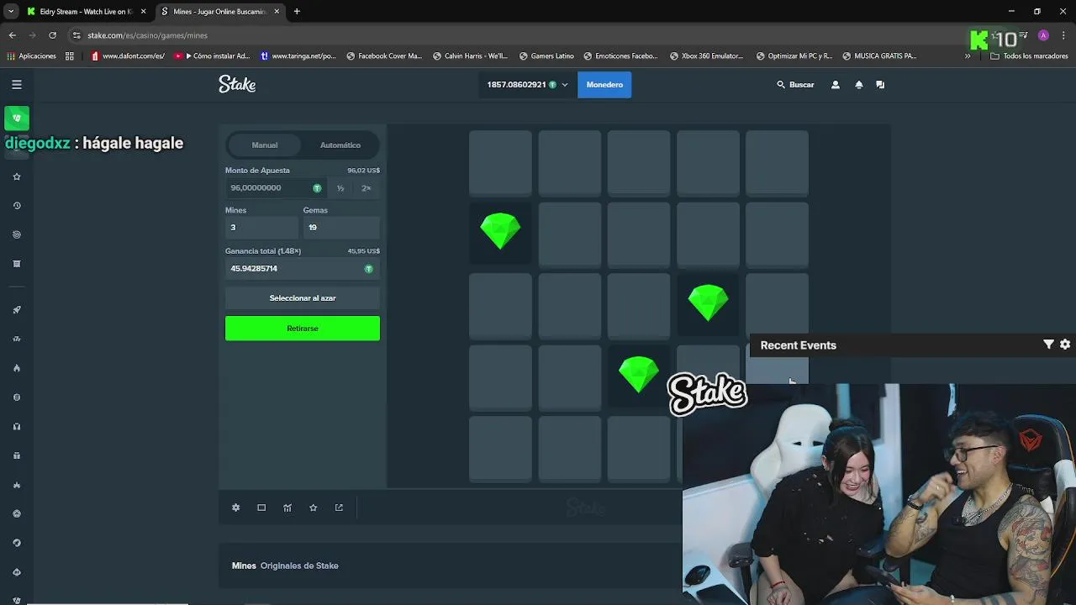Click the Monedero wallet button
The image size is (1076, 605).
pos(604,85)
